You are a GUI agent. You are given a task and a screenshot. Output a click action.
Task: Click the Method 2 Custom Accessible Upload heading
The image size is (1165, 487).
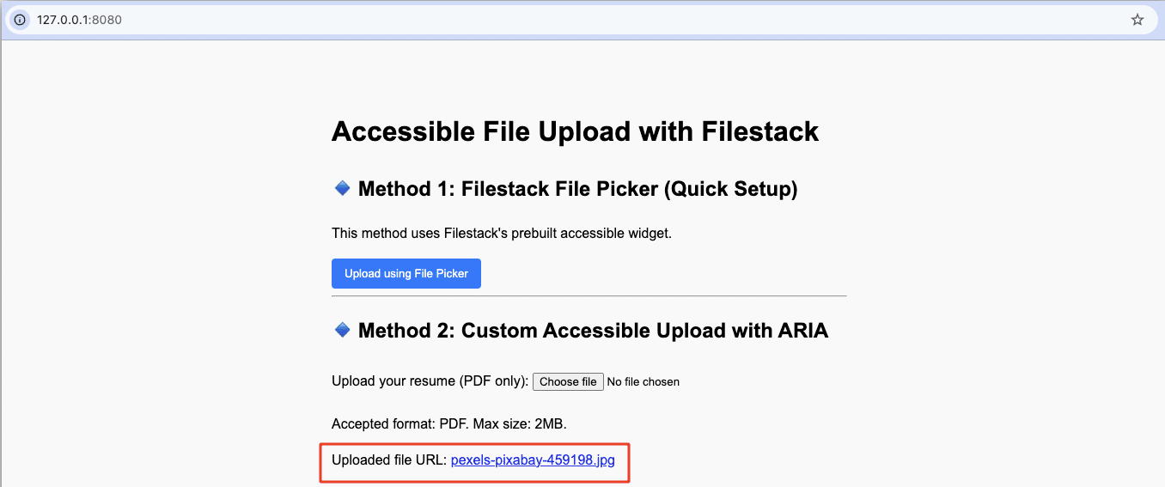click(593, 331)
